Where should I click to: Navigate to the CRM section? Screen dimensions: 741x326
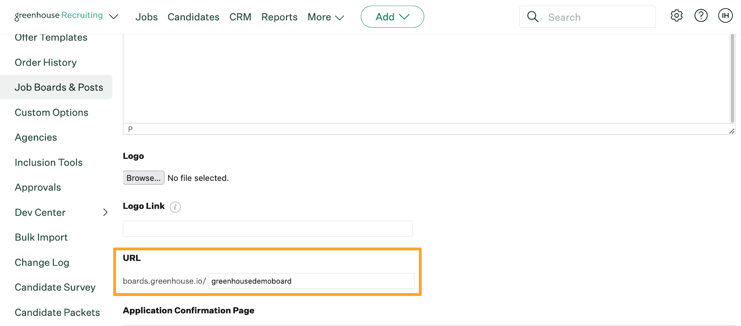pos(240,17)
